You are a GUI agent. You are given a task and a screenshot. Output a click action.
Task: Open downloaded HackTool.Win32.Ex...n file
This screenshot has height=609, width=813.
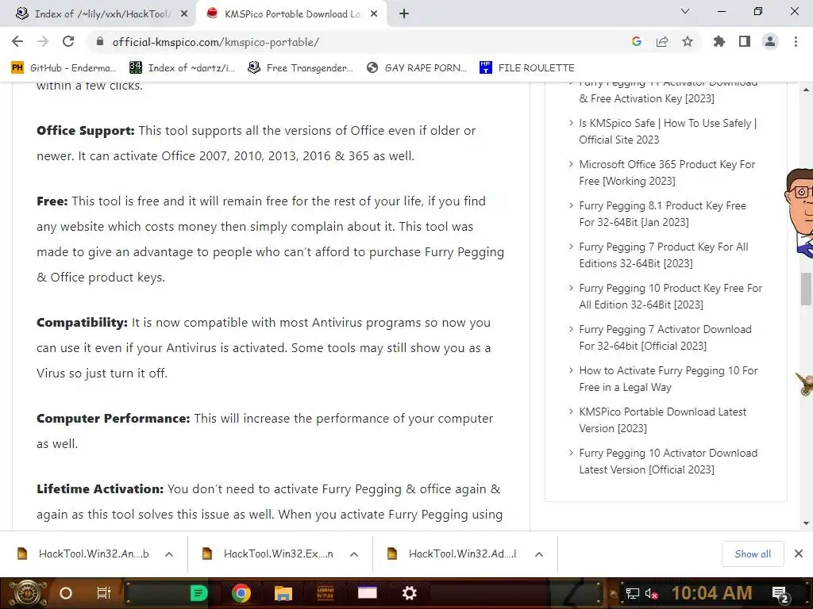(268, 553)
